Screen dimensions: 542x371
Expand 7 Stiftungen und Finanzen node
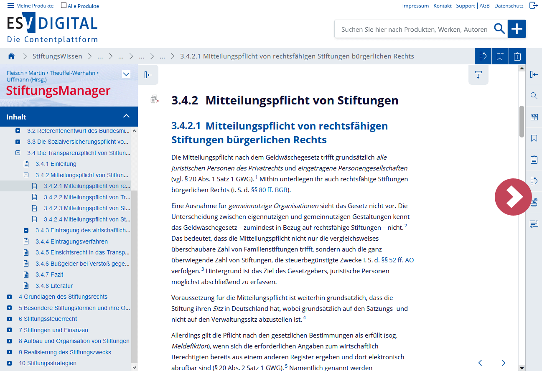point(9,330)
